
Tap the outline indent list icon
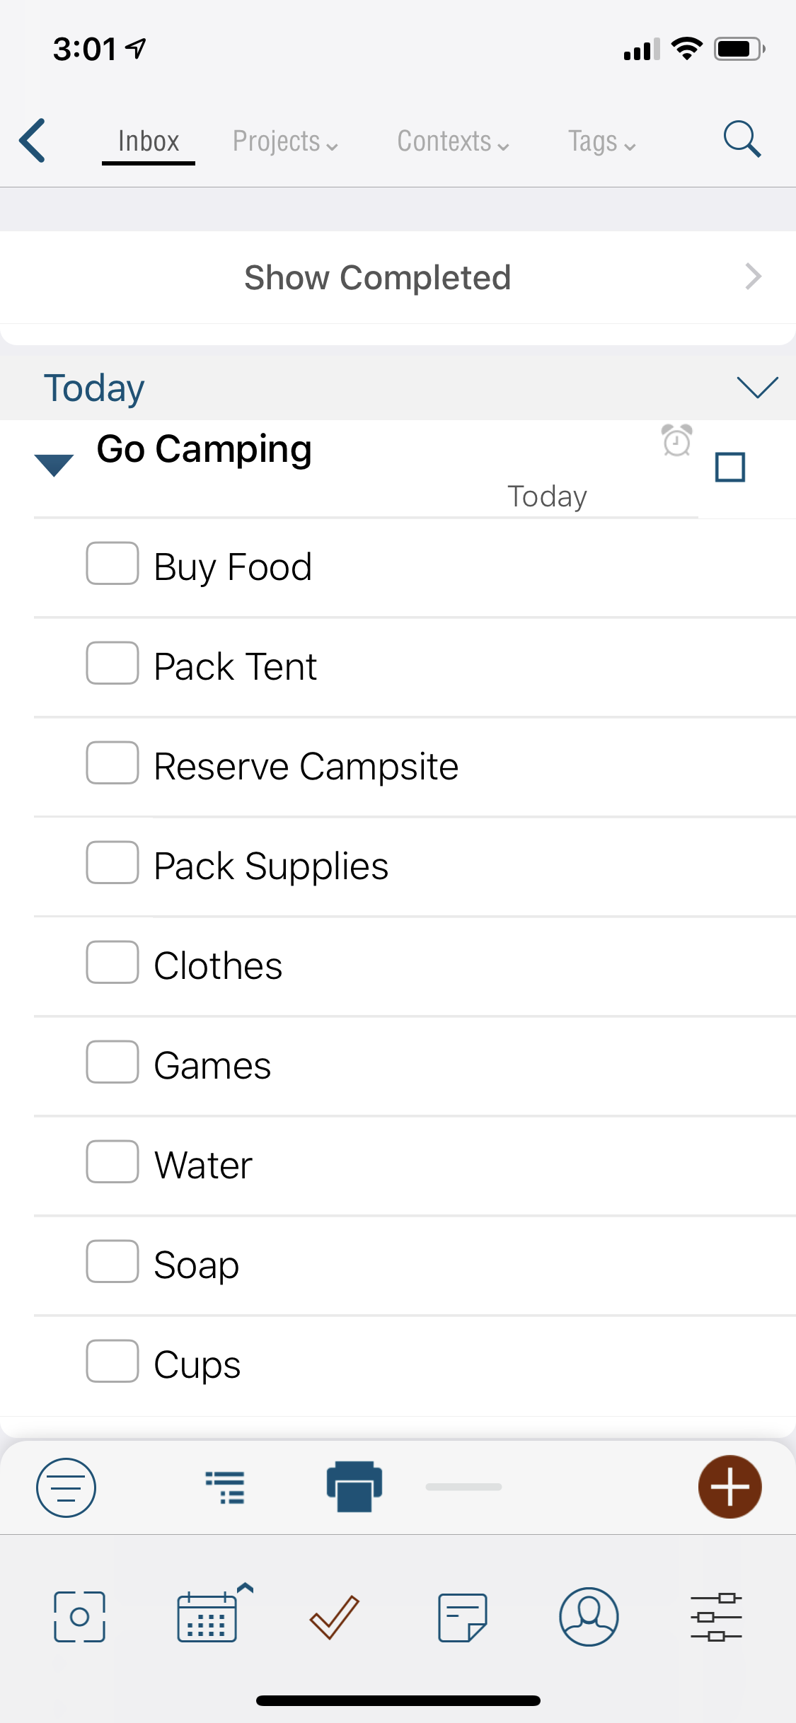pyautogui.click(x=225, y=1487)
